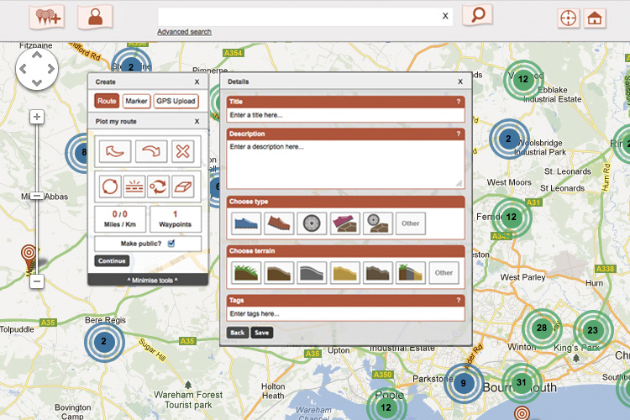630x420 pixels.
Task: Switch to the Marker tab
Action: (x=136, y=102)
